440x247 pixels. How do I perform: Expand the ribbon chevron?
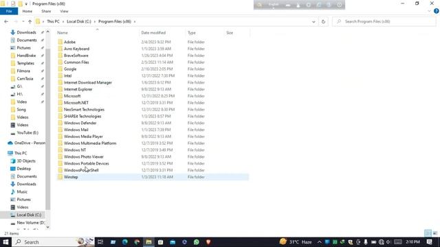(x=429, y=11)
